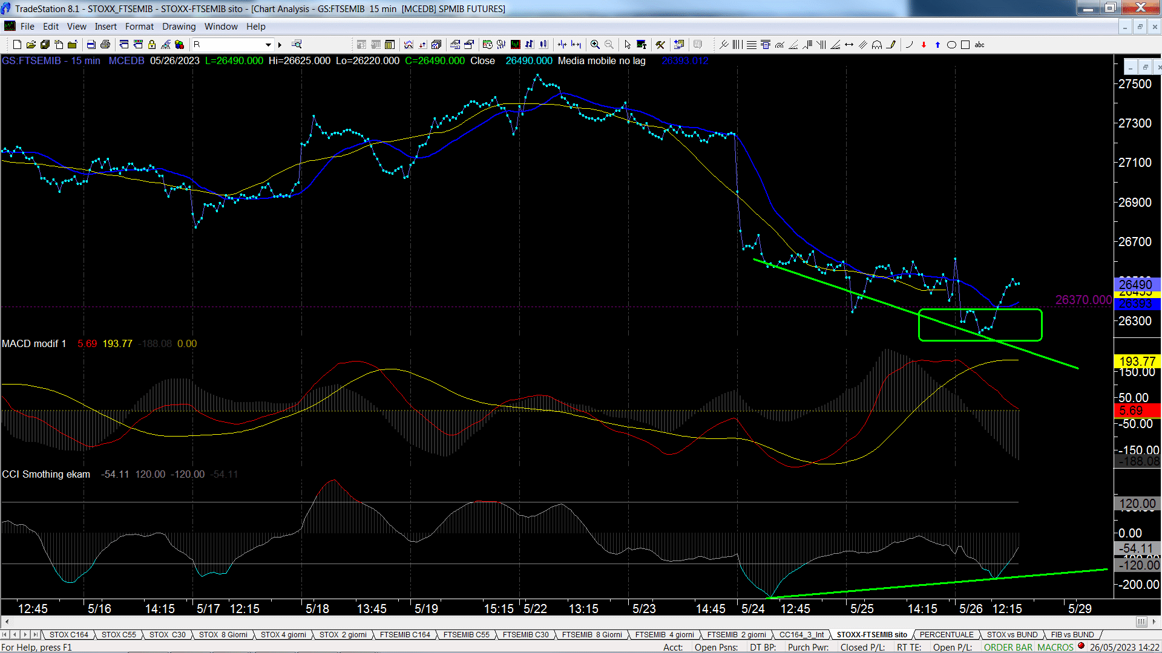
Task: Click the yellow pencil drawing icon
Action: pos(891,45)
